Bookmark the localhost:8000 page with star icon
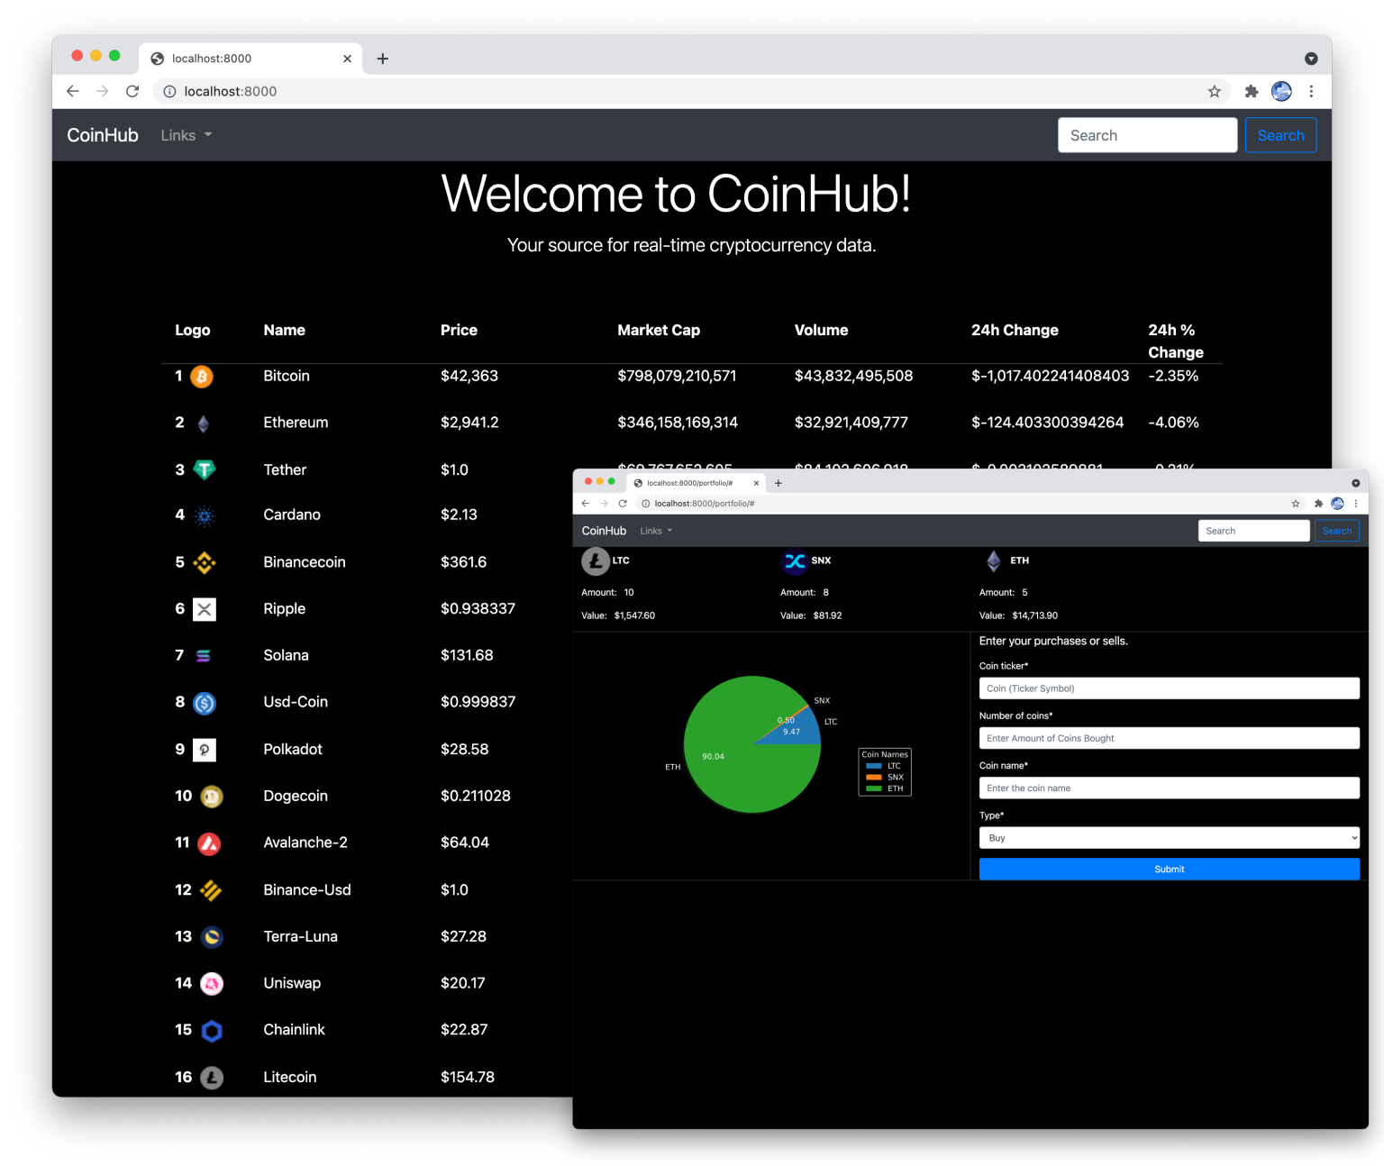This screenshot has height=1166, width=1384. coord(1214,91)
